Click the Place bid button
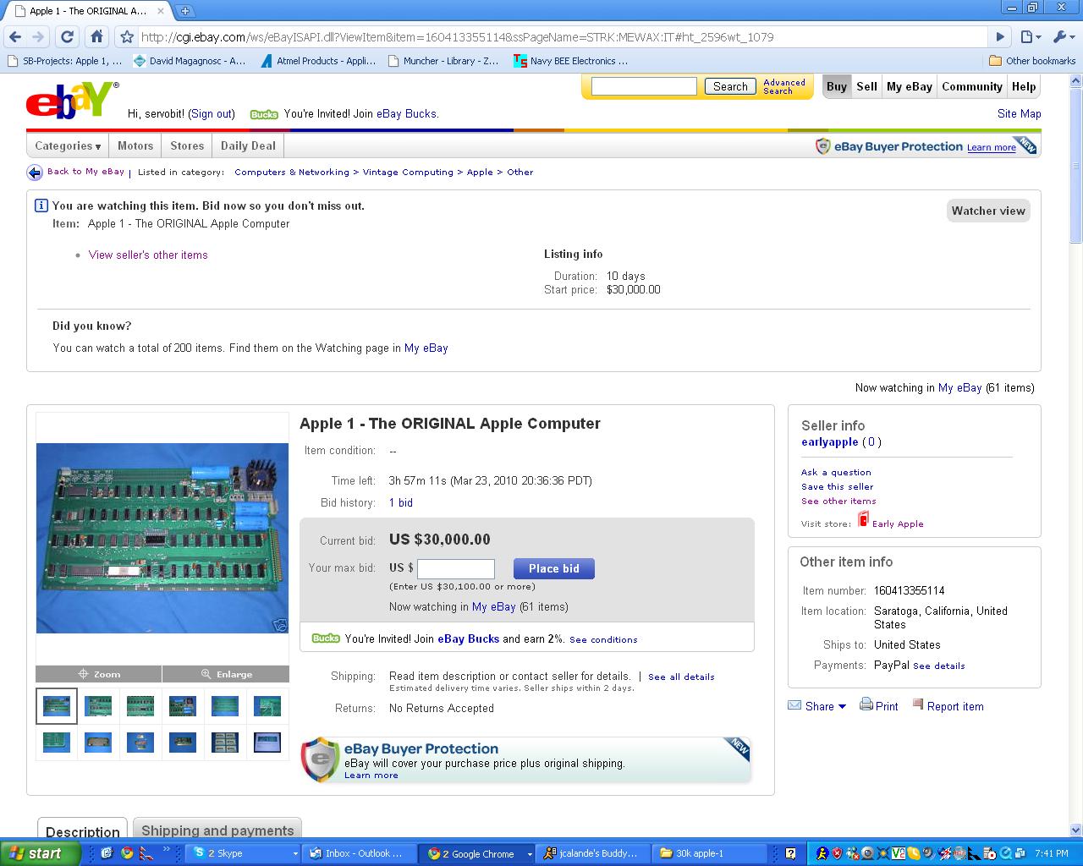1083x866 pixels. click(x=554, y=568)
